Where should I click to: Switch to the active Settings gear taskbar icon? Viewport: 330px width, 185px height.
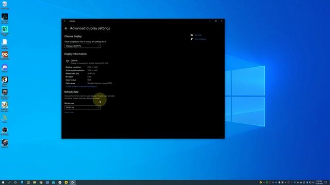pos(72,182)
